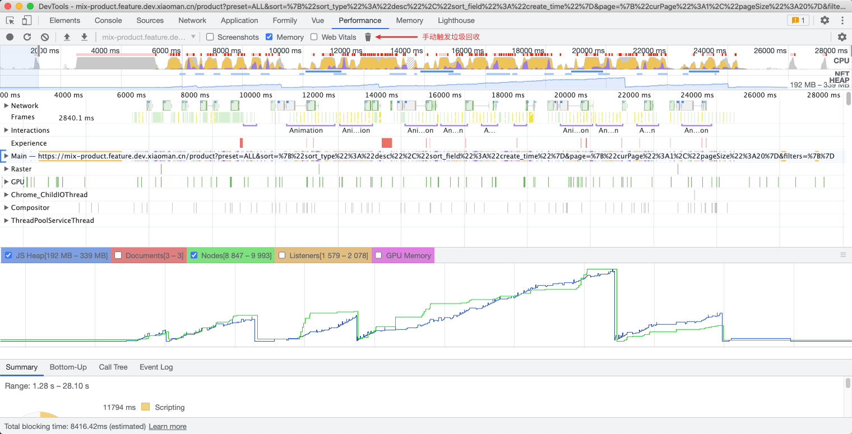852x434 pixels.
Task: Open the memory pane options menu
Action: pyautogui.click(x=843, y=255)
